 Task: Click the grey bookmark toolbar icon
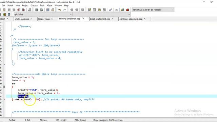(x=83, y=10)
